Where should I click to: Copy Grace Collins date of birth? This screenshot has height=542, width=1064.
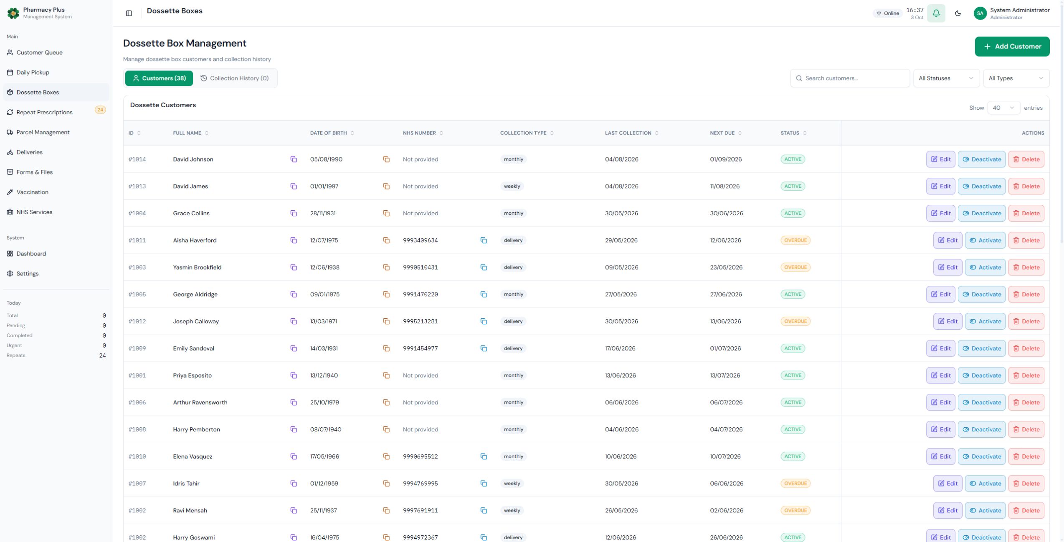click(386, 213)
